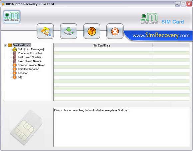193x151 pixels.
Task: Select Fixed Dialed Number entry
Action: 30,61
